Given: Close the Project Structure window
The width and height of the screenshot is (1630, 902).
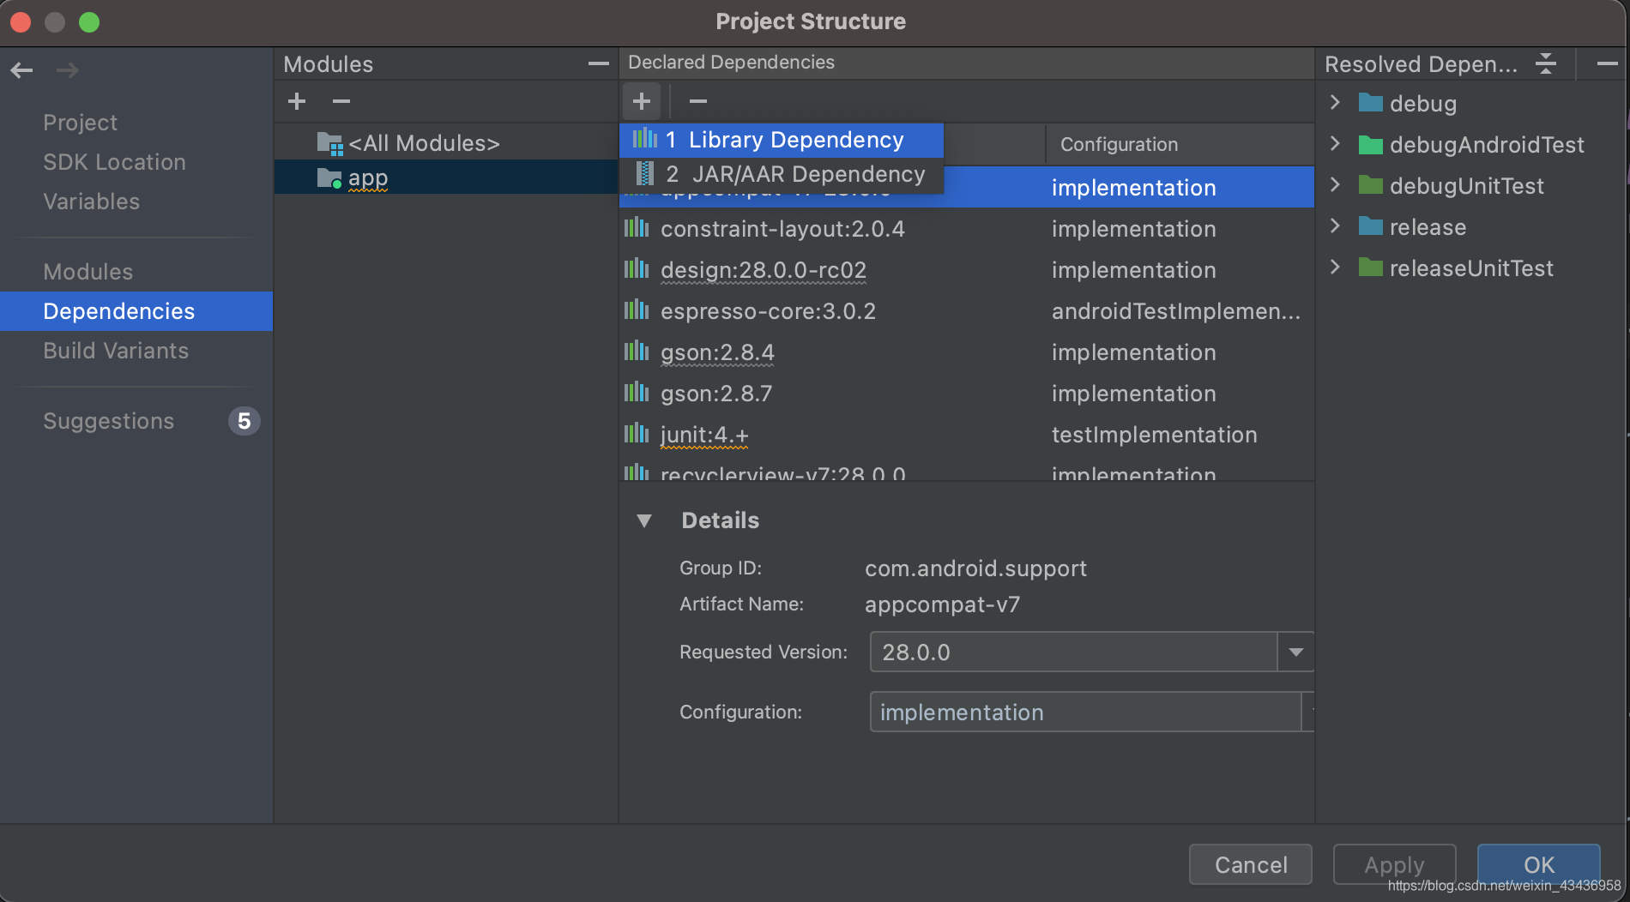Looking at the screenshot, I should pyautogui.click(x=21, y=22).
